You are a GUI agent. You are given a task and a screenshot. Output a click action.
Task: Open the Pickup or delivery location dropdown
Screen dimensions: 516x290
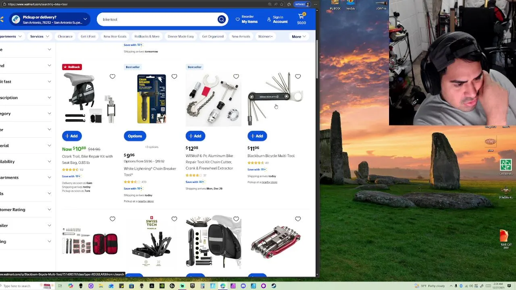50,19
